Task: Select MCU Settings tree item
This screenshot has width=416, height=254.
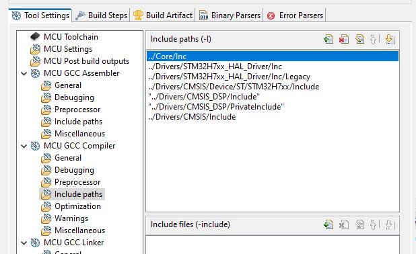Action: click(68, 49)
